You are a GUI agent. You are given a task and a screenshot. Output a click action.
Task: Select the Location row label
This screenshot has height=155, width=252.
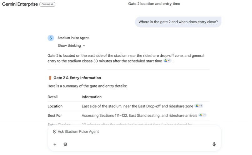click(55, 106)
